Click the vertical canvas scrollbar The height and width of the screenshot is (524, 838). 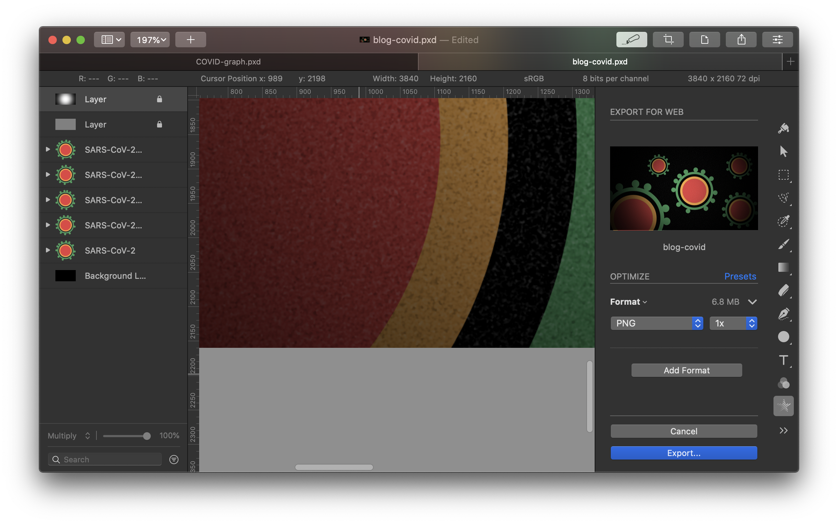[590, 396]
